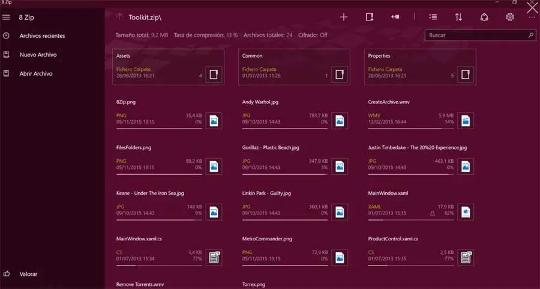Open the sort options arrows icon

point(458,17)
